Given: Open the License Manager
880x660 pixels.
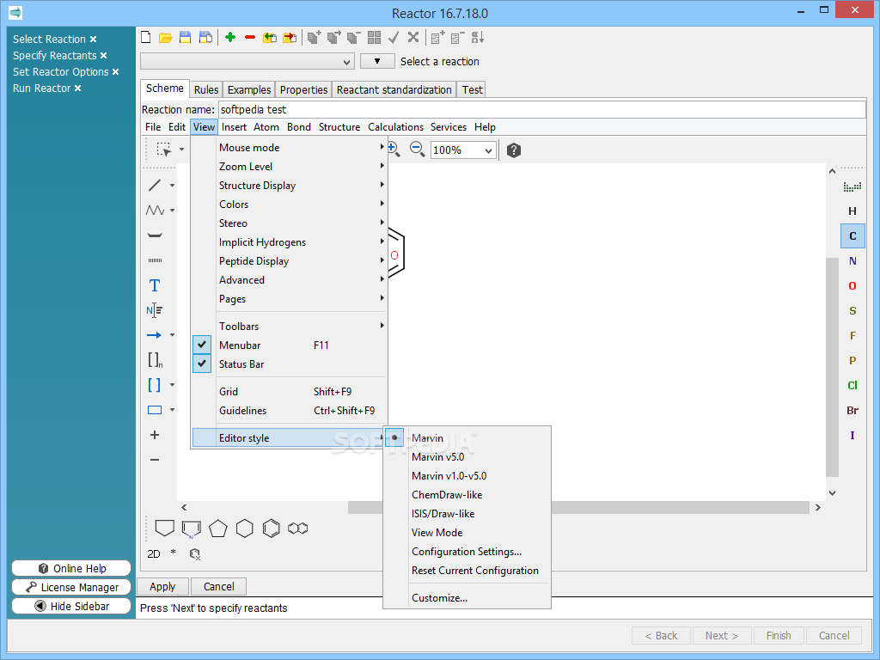Looking at the screenshot, I should [71, 588].
